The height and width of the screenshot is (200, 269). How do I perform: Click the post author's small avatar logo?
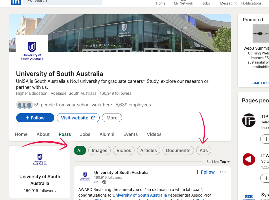pos(85,176)
